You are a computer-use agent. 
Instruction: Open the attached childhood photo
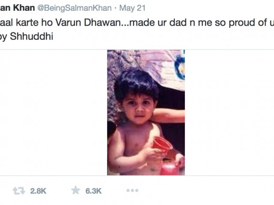(146, 112)
